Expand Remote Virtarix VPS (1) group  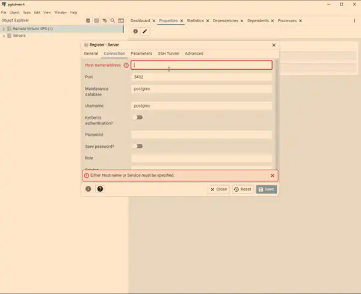4,29
